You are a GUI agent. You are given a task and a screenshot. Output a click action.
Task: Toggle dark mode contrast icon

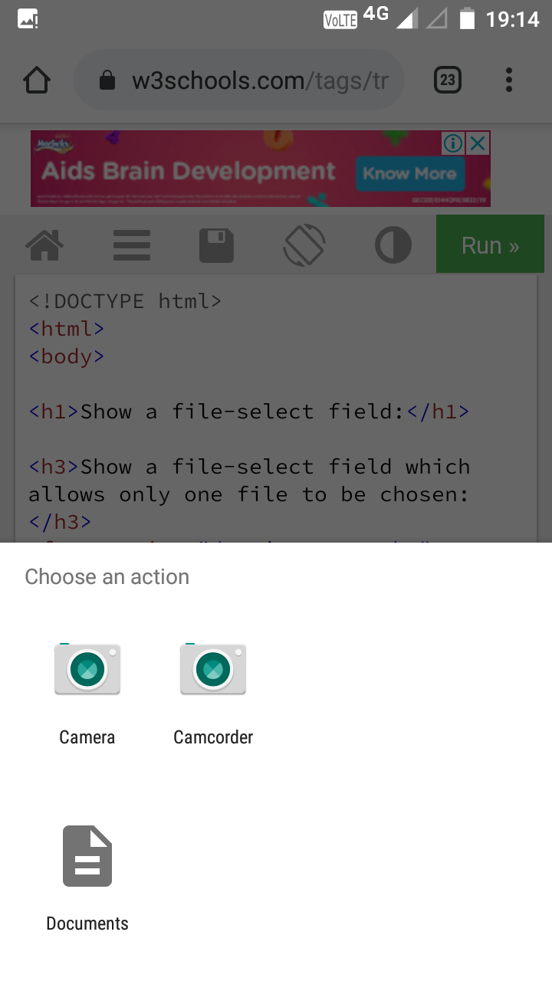393,246
